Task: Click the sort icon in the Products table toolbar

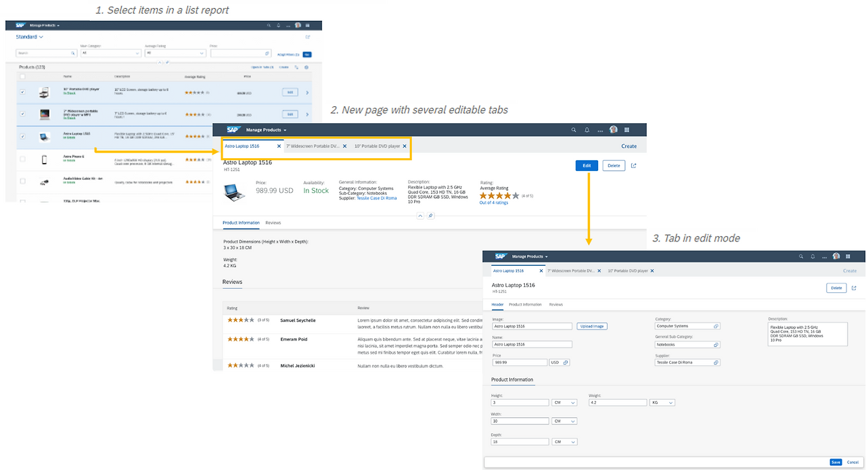Action: 296,67
